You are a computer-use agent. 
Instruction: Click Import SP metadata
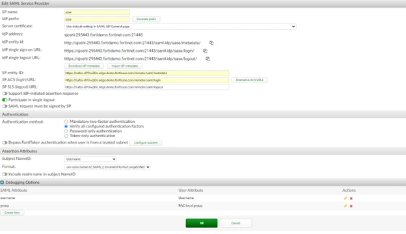coord(124,66)
